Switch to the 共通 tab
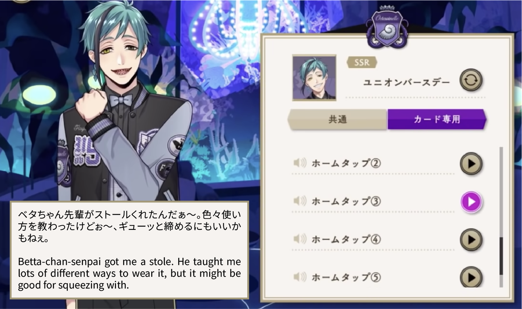The width and height of the screenshot is (522, 309). pos(337,119)
